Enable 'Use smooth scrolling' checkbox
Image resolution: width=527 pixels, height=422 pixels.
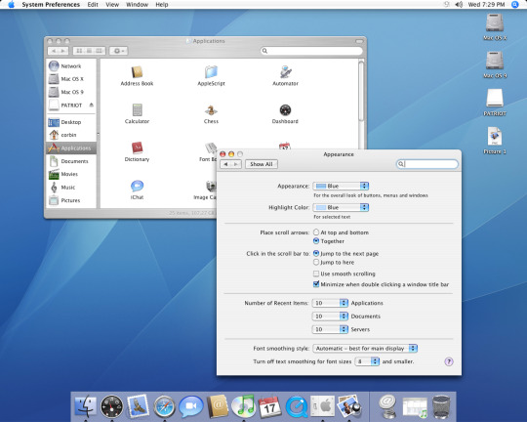pyautogui.click(x=316, y=274)
